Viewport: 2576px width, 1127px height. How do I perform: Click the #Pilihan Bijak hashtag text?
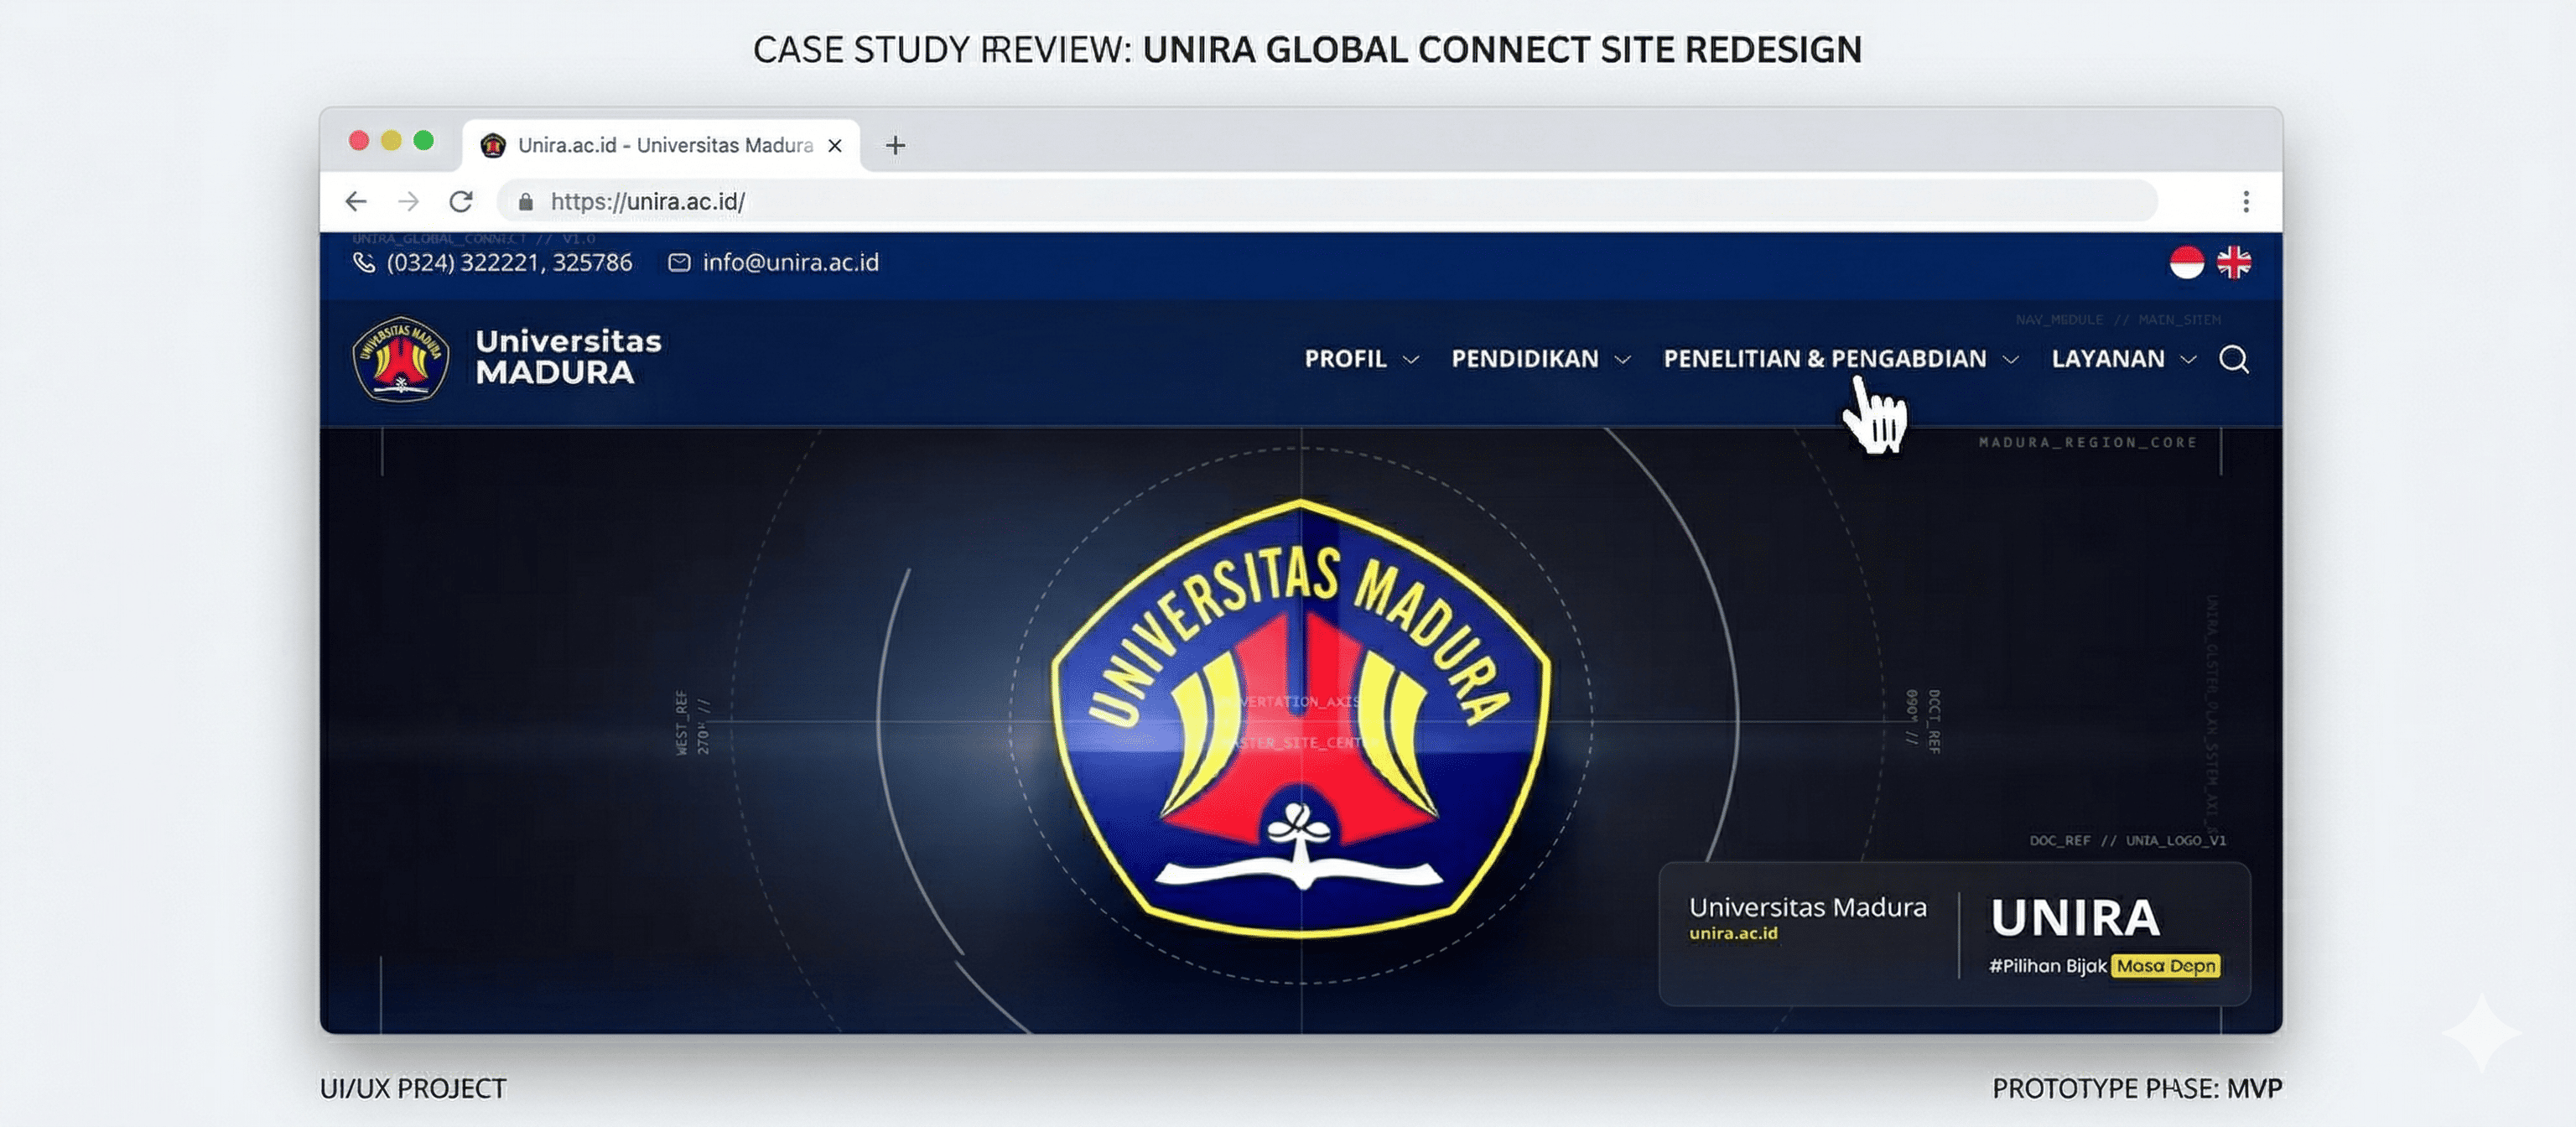pyautogui.click(x=2047, y=966)
